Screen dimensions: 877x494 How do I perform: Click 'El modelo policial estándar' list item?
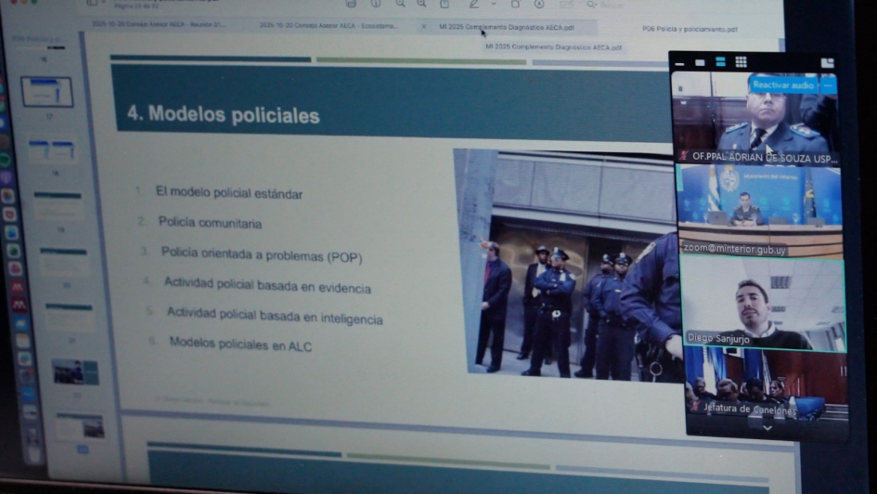click(228, 193)
